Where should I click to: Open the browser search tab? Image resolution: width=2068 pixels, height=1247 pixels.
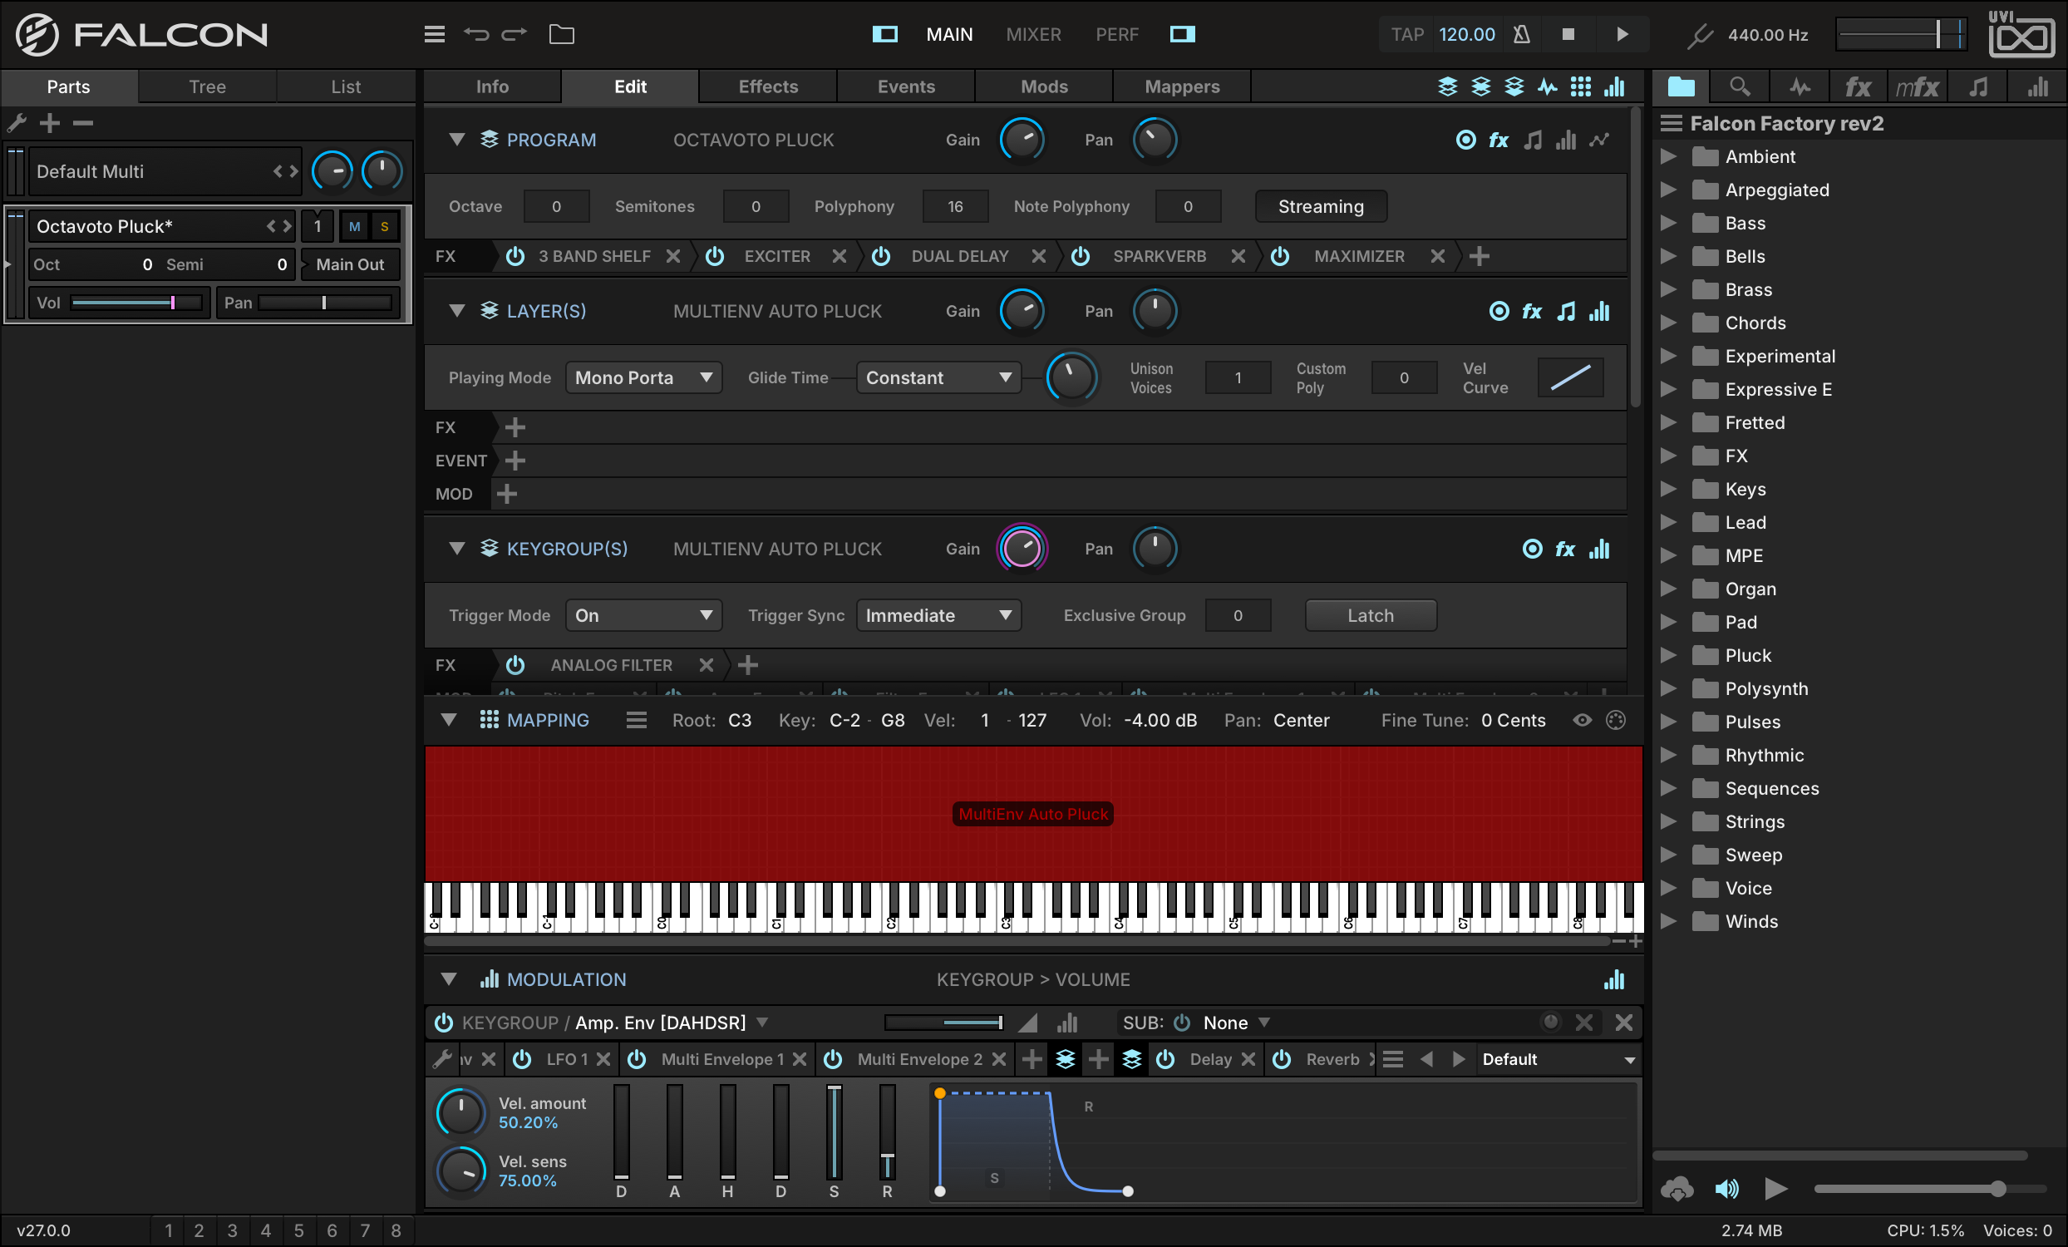1740,86
